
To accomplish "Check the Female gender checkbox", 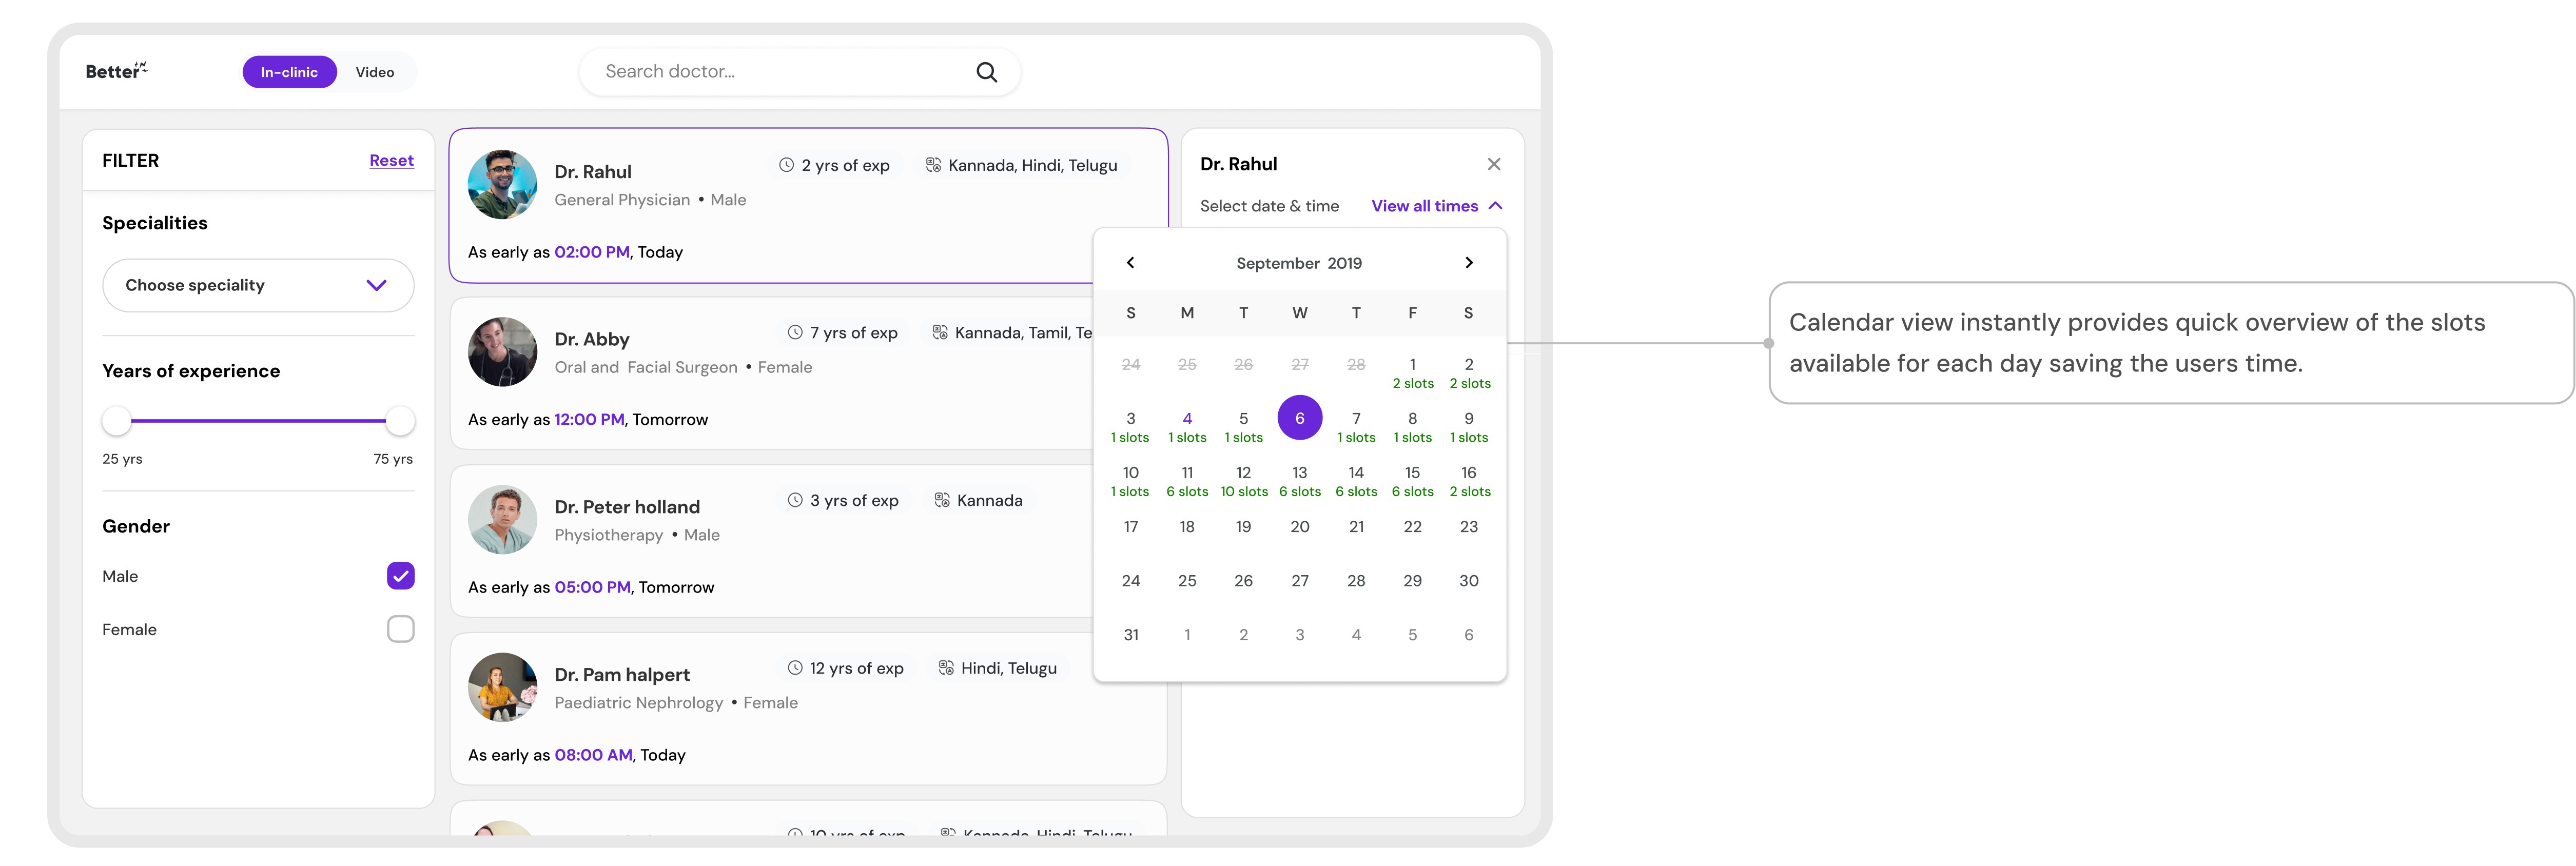I will tap(401, 629).
